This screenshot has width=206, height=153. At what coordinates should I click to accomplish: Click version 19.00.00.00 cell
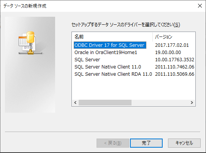click(168, 53)
